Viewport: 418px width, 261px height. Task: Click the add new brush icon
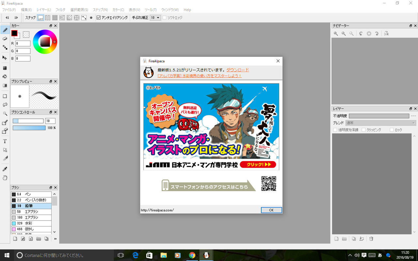click(15, 239)
